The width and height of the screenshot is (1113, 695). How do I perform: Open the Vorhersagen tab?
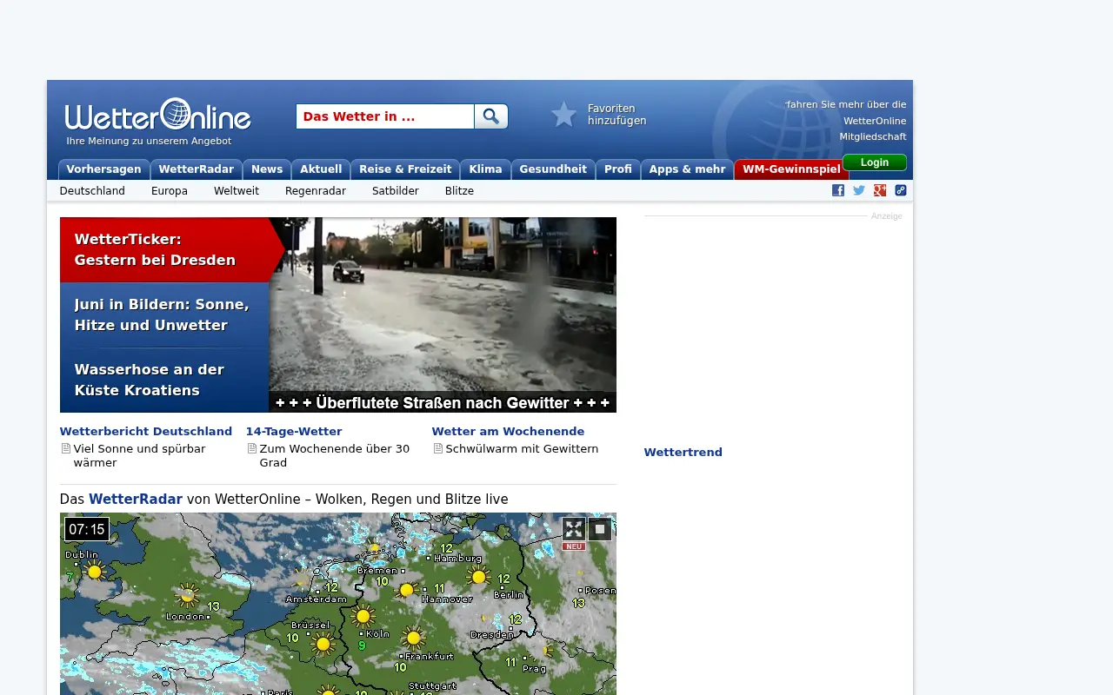point(103,169)
